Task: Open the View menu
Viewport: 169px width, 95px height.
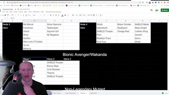Action: point(11,12)
